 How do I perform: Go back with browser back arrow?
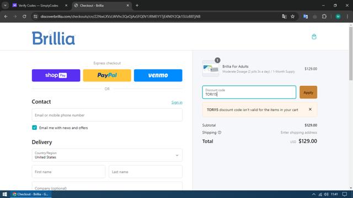pyautogui.click(x=6, y=16)
